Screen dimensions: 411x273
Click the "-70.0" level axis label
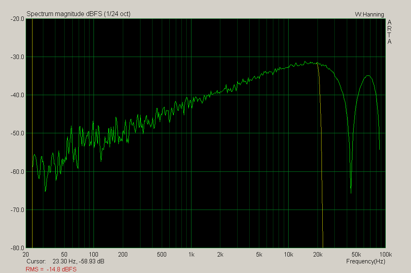pyautogui.click(x=17, y=210)
